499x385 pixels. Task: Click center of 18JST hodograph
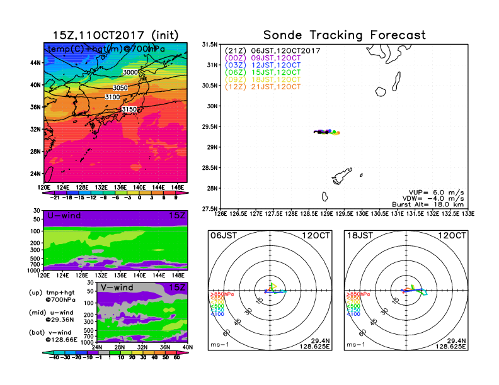[406, 291]
